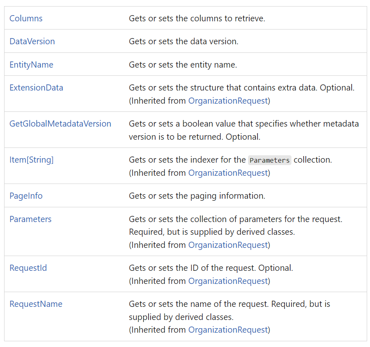Open the EntityName property link
The height and width of the screenshot is (347, 370).
click(32, 64)
